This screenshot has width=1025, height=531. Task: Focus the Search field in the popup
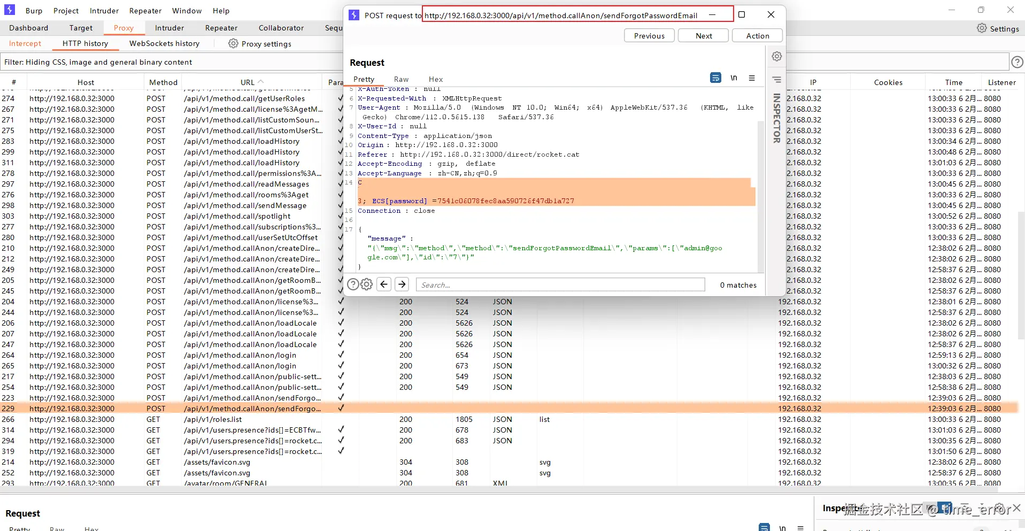[560, 284]
